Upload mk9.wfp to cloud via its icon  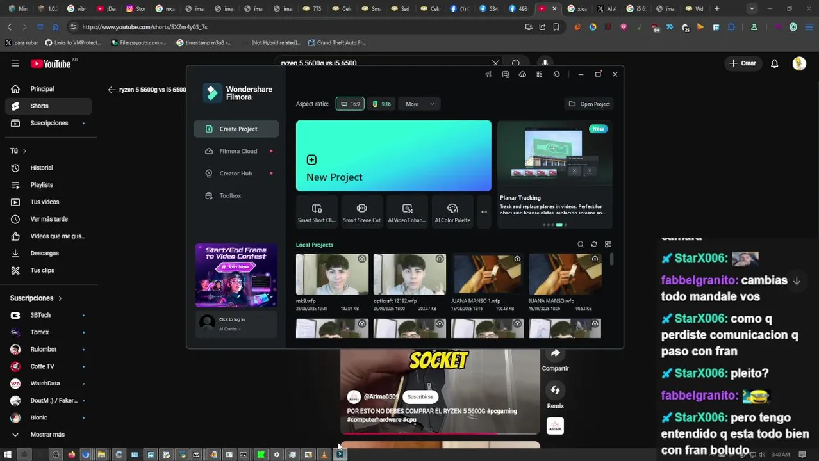point(362,259)
